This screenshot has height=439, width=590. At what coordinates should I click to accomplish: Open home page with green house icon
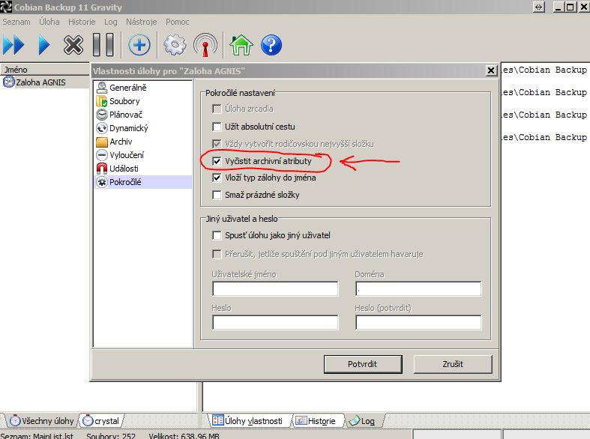pyautogui.click(x=241, y=45)
